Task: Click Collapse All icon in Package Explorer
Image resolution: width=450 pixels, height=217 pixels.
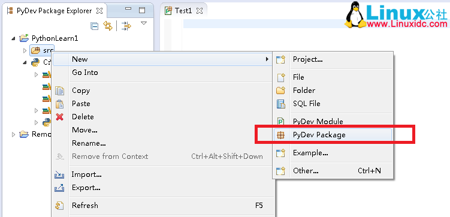Action: coord(94,26)
